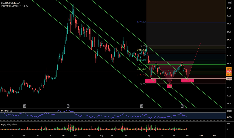234x138 pixels.
Task: Click Apr on the time axis
Action: coord(89,135)
